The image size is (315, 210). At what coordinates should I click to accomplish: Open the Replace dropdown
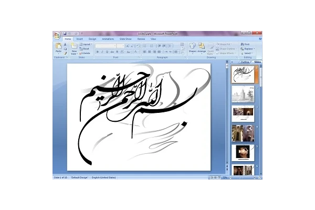(247, 49)
